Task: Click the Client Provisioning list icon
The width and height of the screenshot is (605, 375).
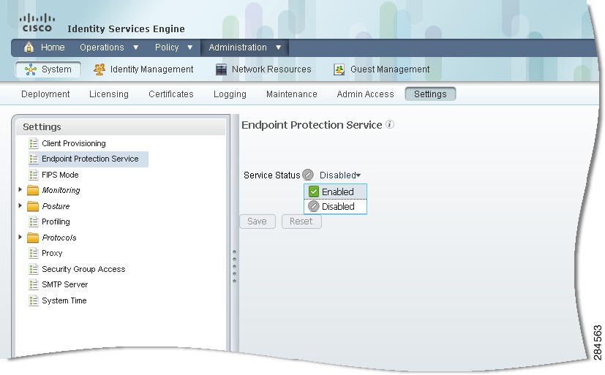Action: [34, 143]
